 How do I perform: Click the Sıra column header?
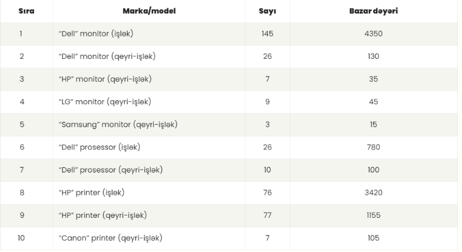26,11
